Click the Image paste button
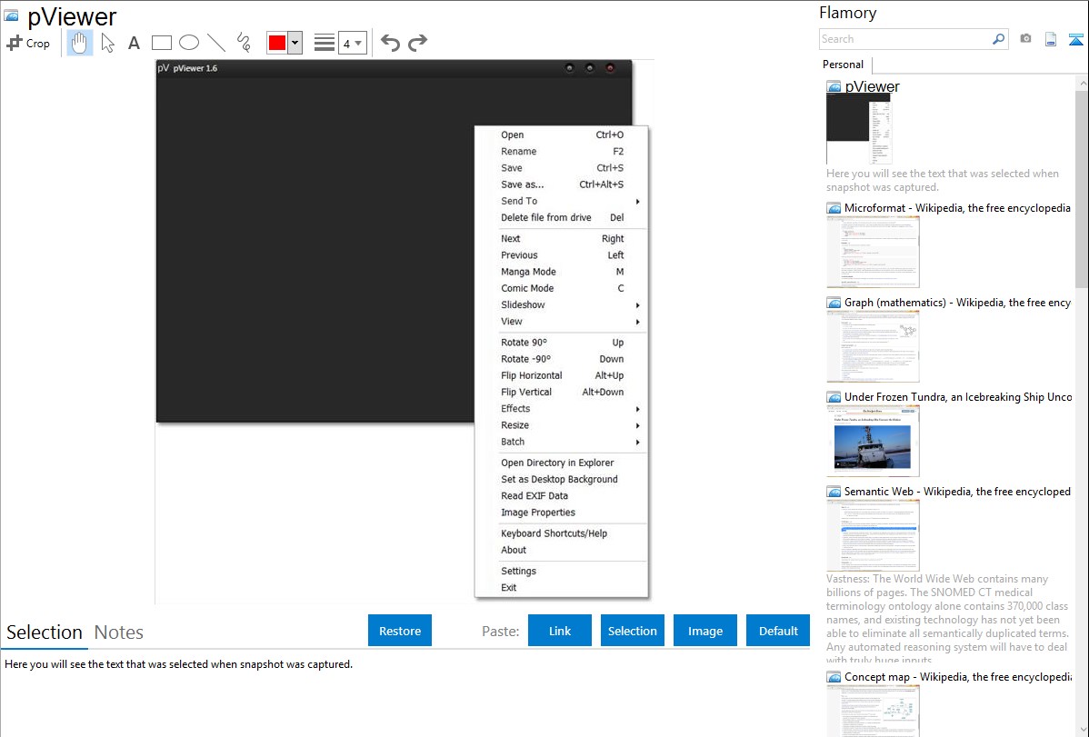The height and width of the screenshot is (737, 1089). click(x=705, y=631)
